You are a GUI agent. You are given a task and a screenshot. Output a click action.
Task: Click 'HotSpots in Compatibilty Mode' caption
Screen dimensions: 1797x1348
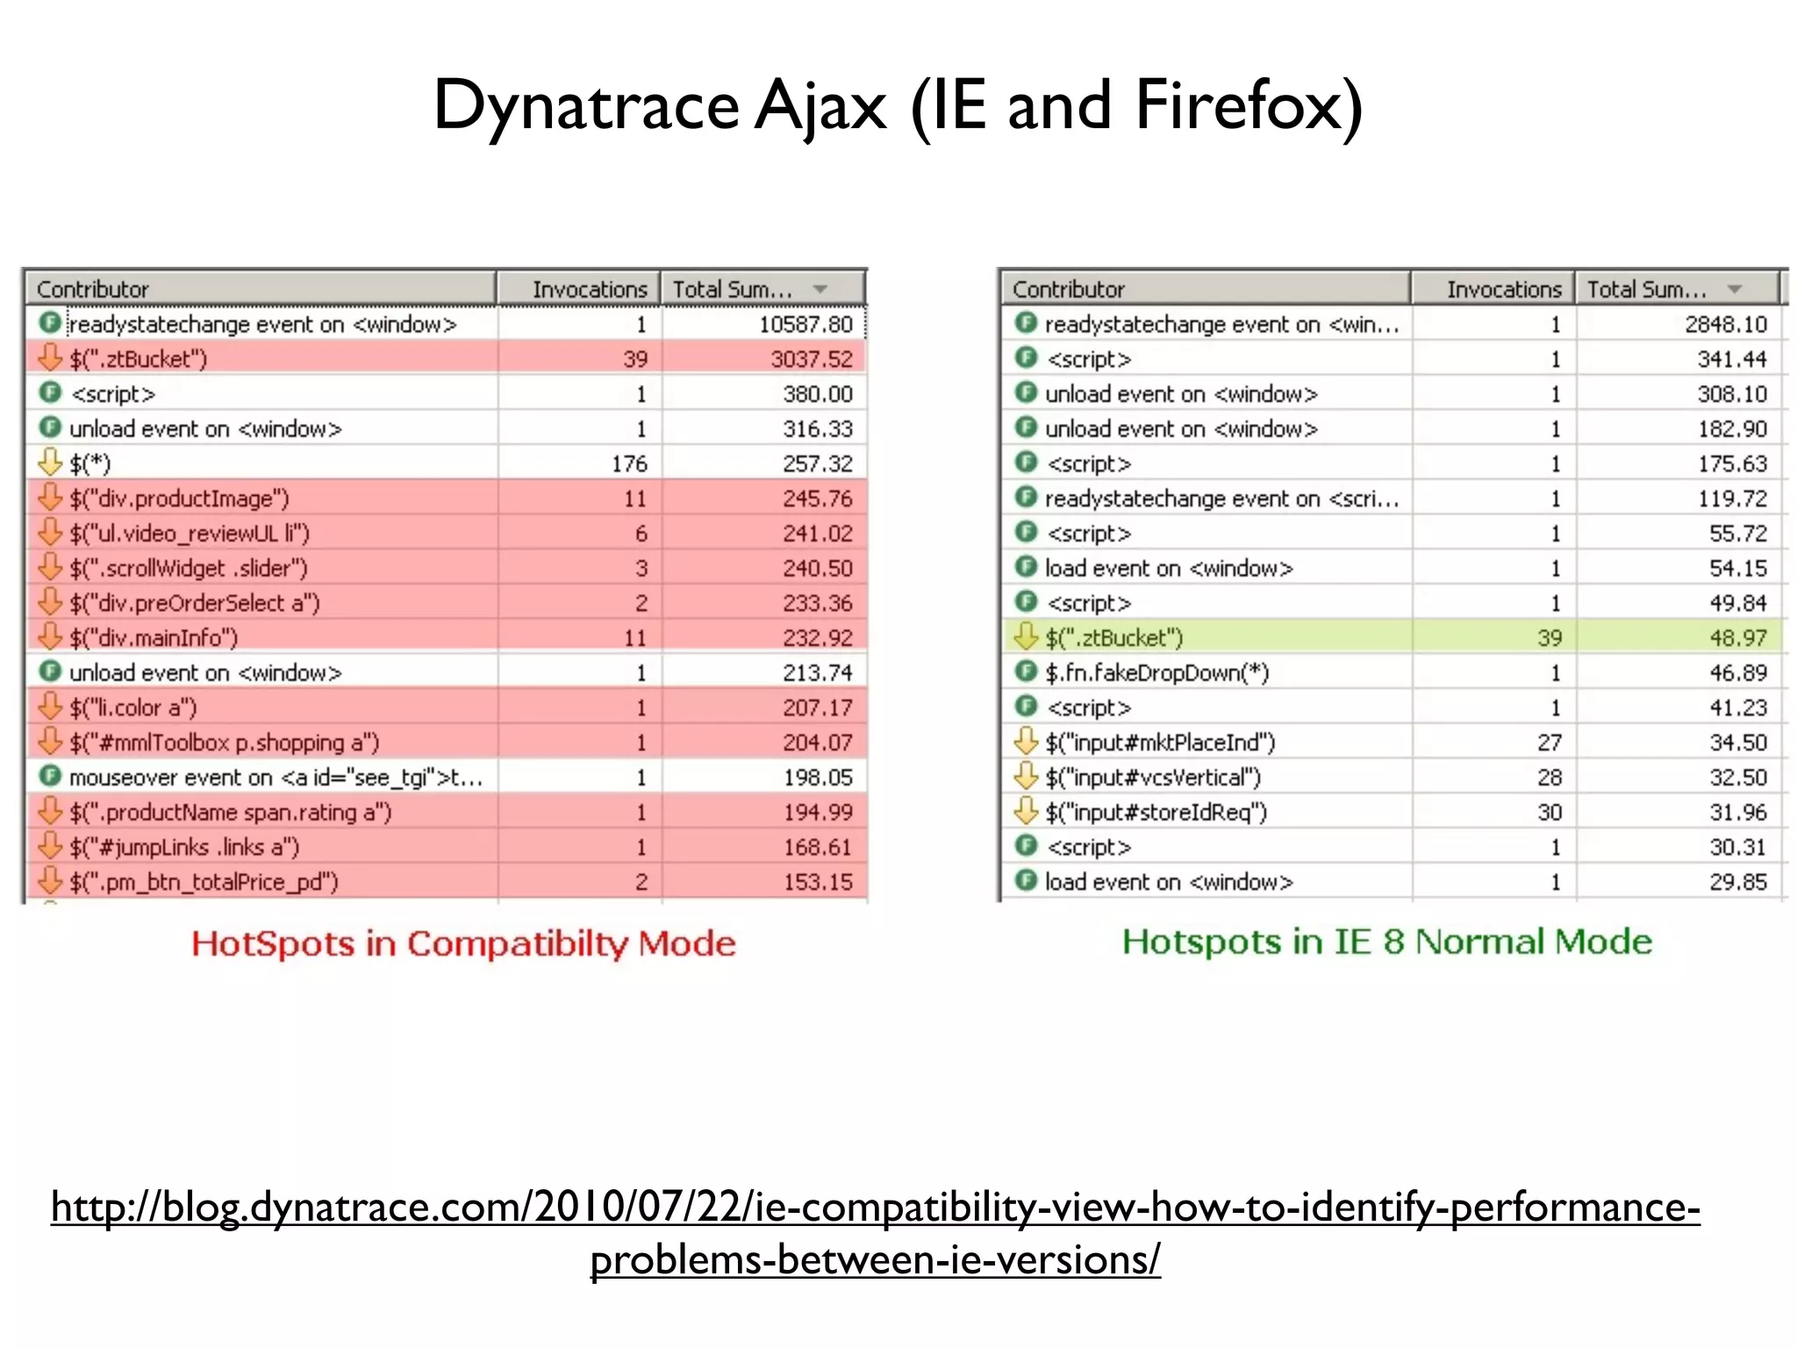click(x=463, y=943)
